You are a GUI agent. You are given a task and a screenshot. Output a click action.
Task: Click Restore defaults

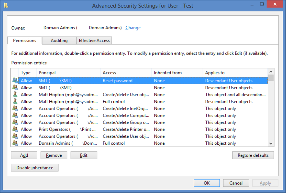[x=253, y=155]
